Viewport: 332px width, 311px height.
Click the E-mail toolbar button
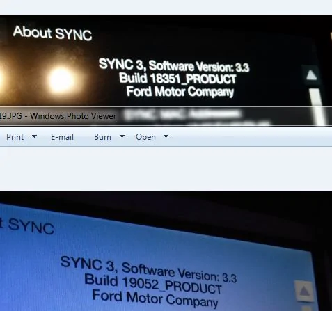pyautogui.click(x=62, y=137)
